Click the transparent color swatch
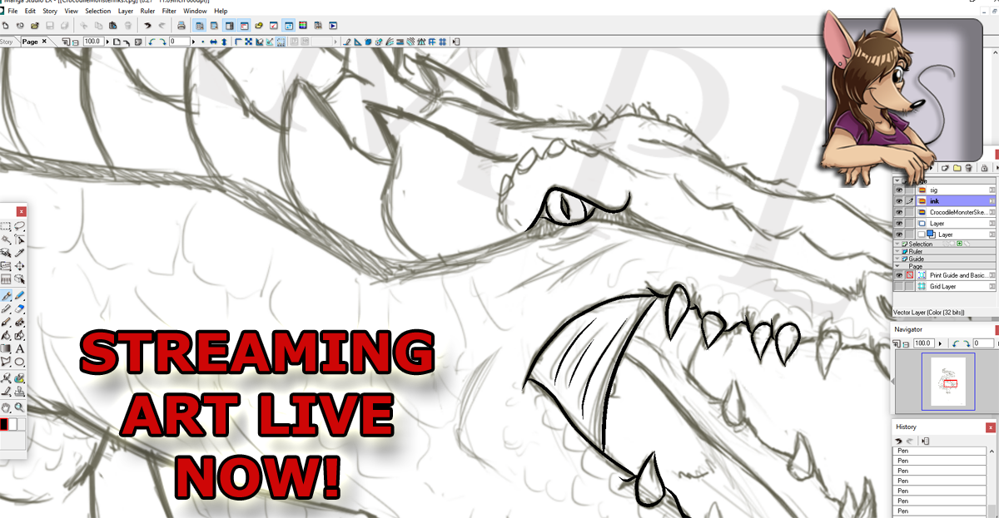Viewport: 999px width, 518px height. [x=22, y=424]
